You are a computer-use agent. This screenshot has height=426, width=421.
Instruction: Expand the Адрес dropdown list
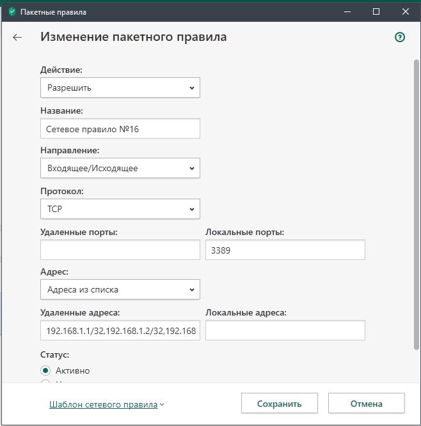(x=120, y=289)
